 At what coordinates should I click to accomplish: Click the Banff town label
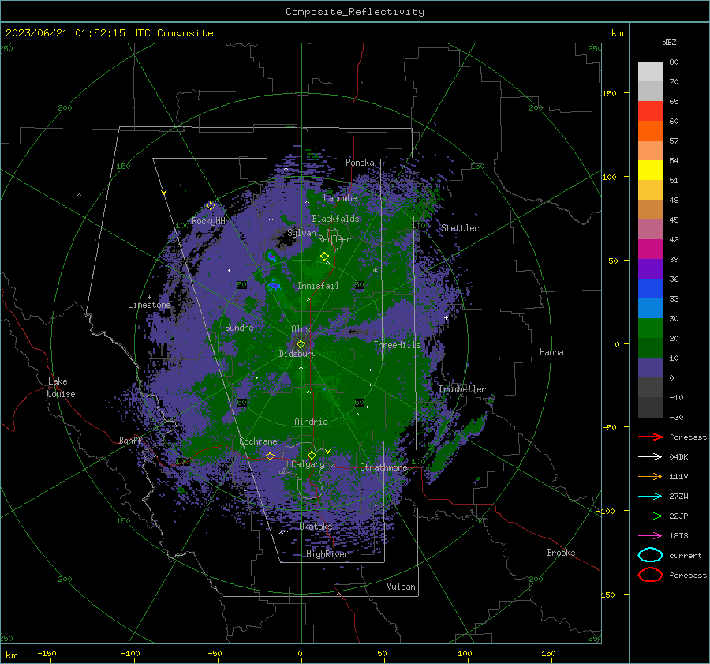[x=130, y=440]
